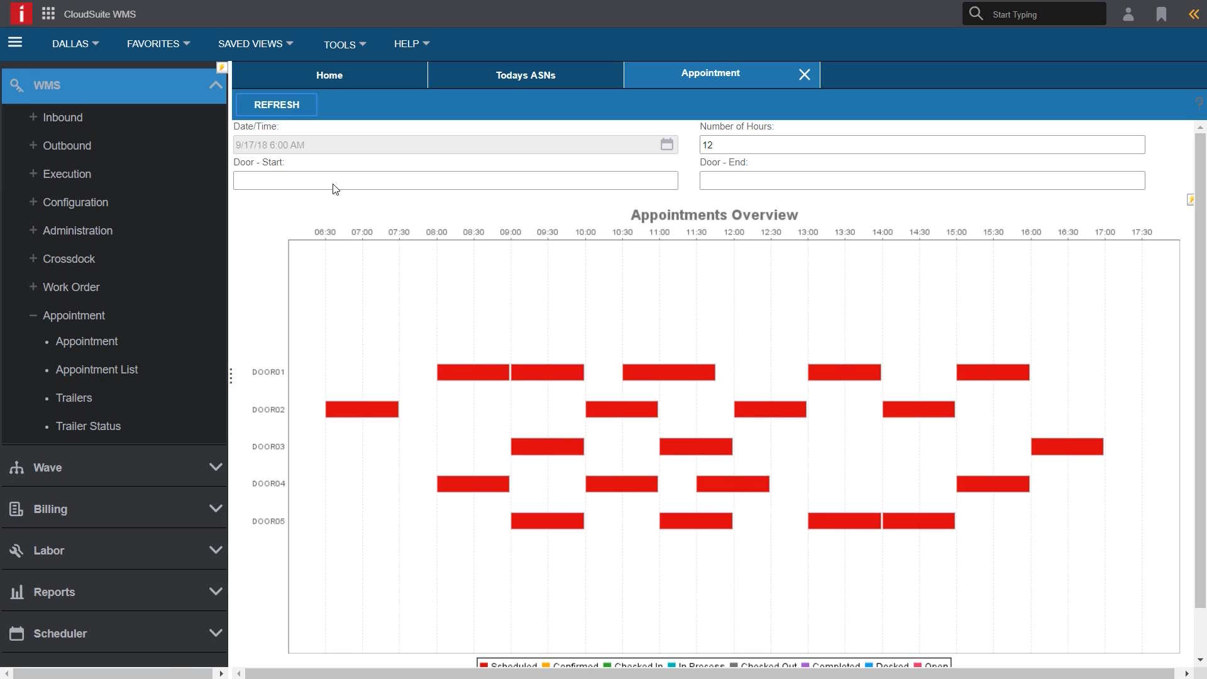The width and height of the screenshot is (1207, 679).
Task: Click the search magnifier icon
Action: tap(976, 13)
